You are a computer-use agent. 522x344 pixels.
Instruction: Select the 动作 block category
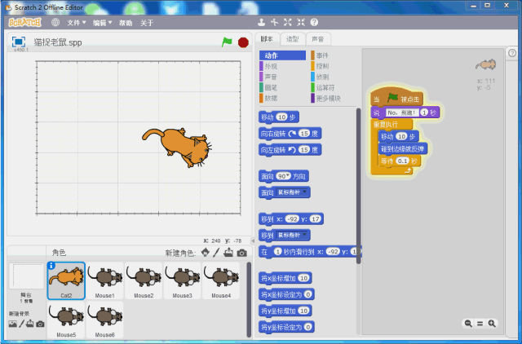pyautogui.click(x=282, y=55)
